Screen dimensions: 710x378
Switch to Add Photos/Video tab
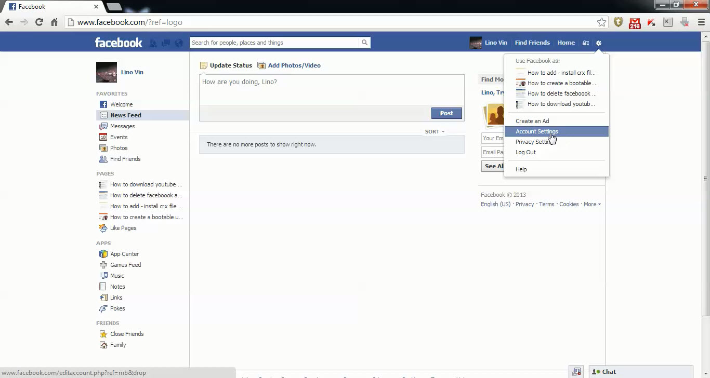(x=290, y=65)
